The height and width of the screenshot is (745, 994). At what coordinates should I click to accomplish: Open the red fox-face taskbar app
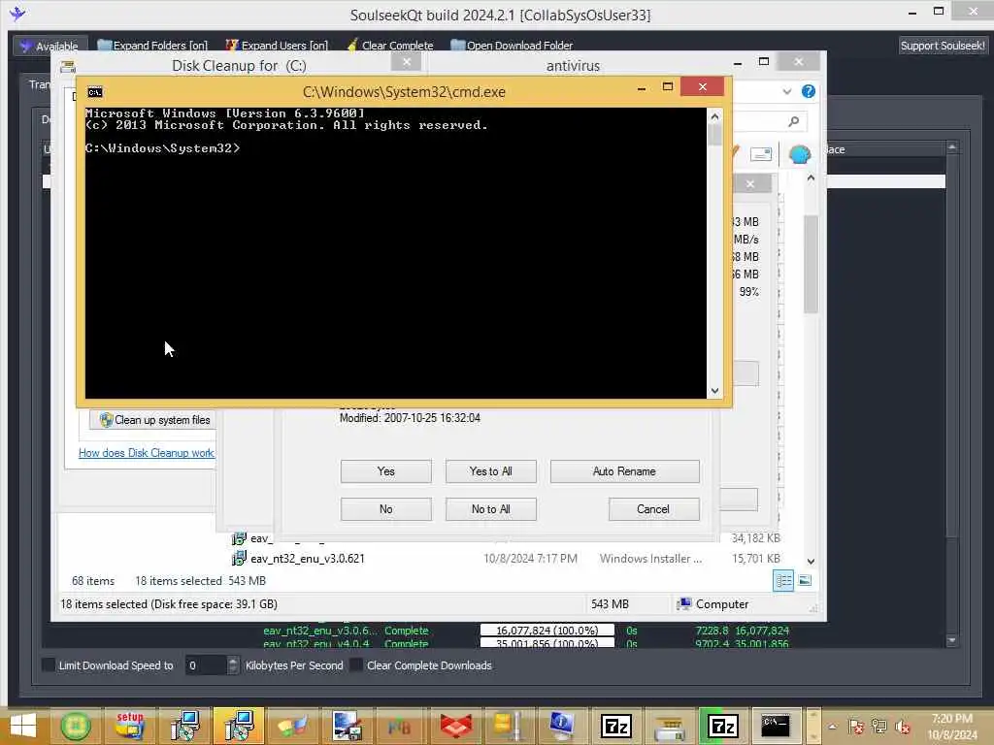(x=456, y=727)
